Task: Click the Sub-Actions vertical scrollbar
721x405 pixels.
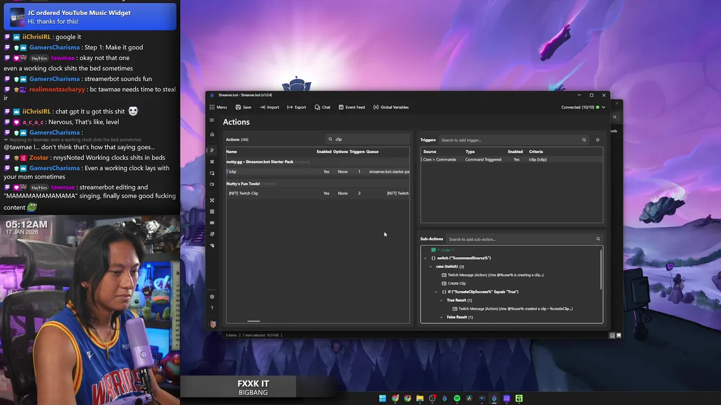Action: click(601, 270)
